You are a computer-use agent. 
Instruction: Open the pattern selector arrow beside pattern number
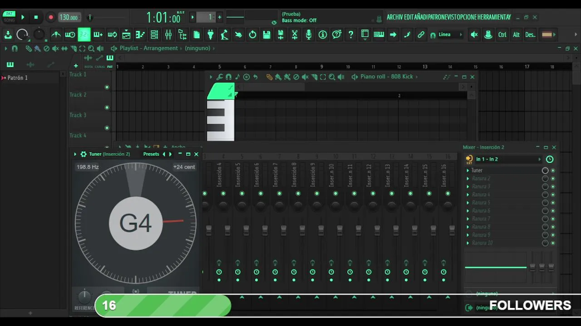(x=192, y=17)
